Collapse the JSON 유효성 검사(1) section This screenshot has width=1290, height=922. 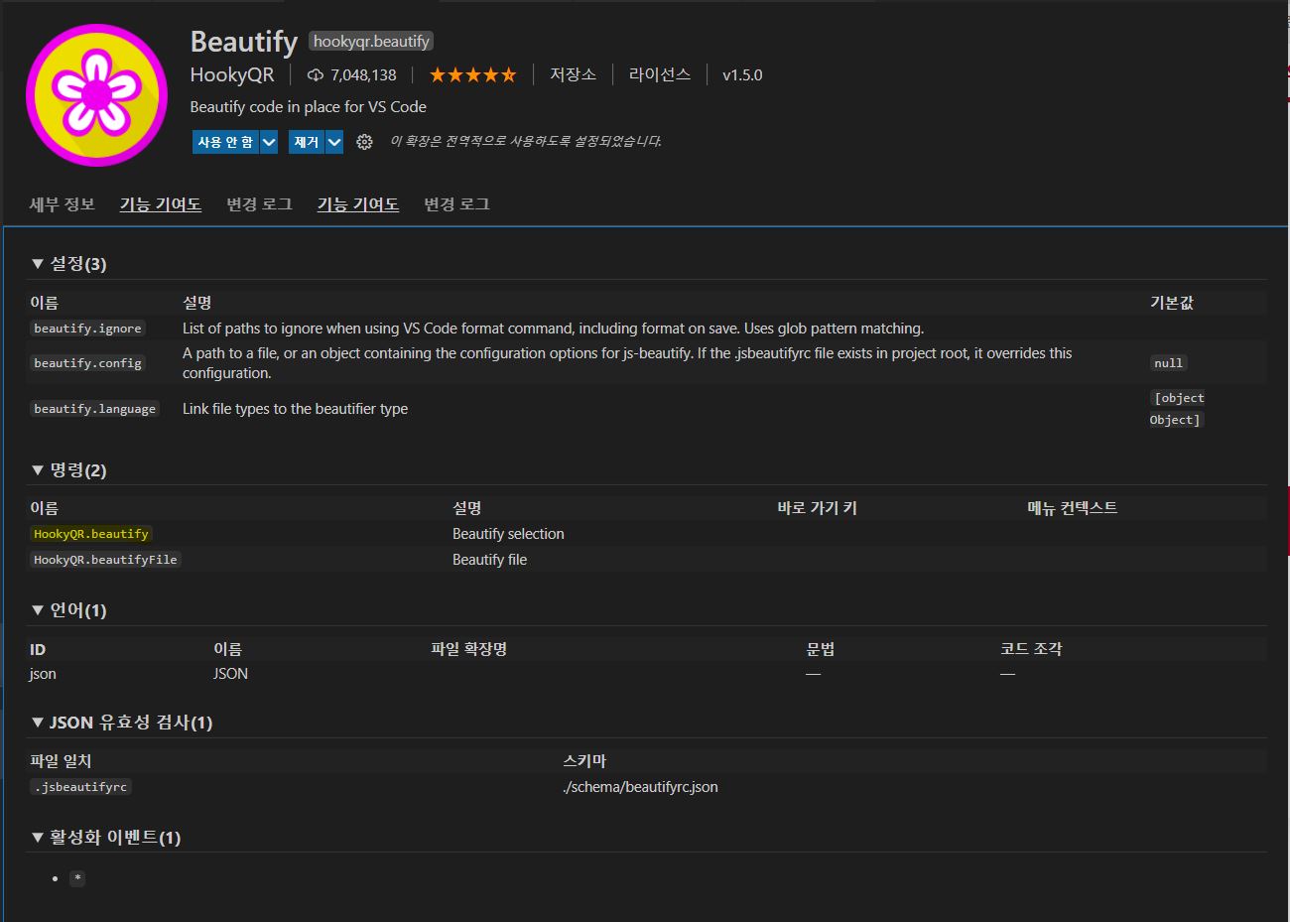(122, 723)
